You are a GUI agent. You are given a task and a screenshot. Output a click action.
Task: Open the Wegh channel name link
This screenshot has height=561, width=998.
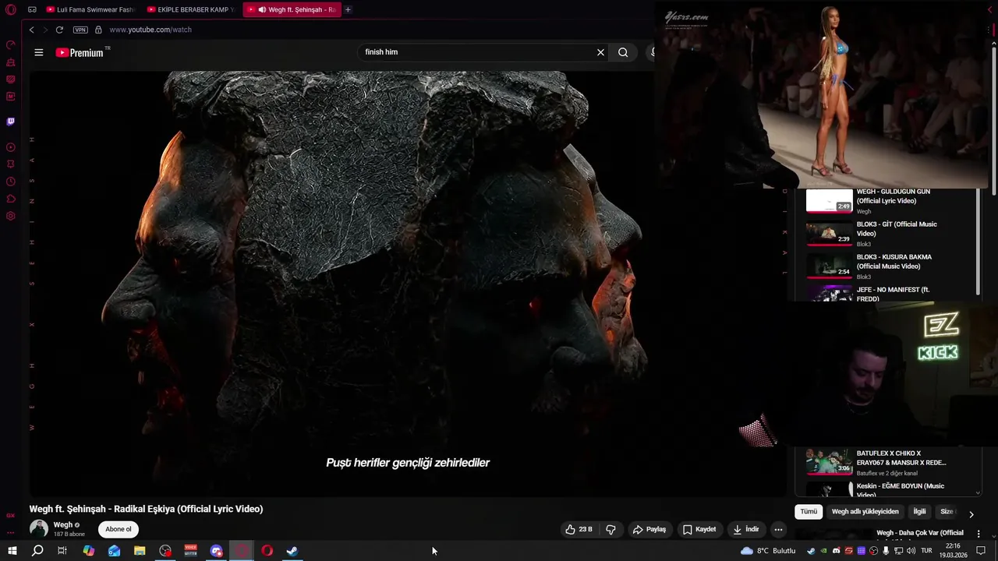[x=63, y=525]
